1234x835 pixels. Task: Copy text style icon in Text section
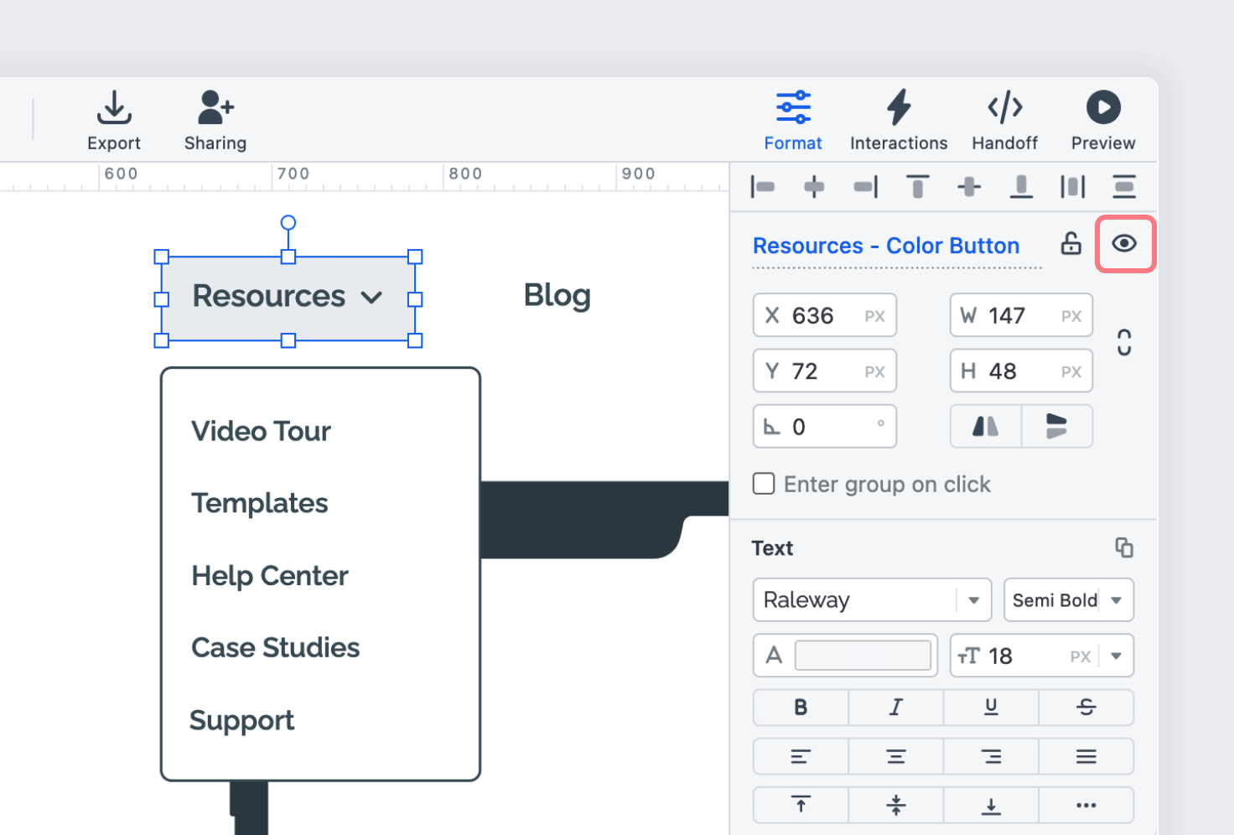1124,547
